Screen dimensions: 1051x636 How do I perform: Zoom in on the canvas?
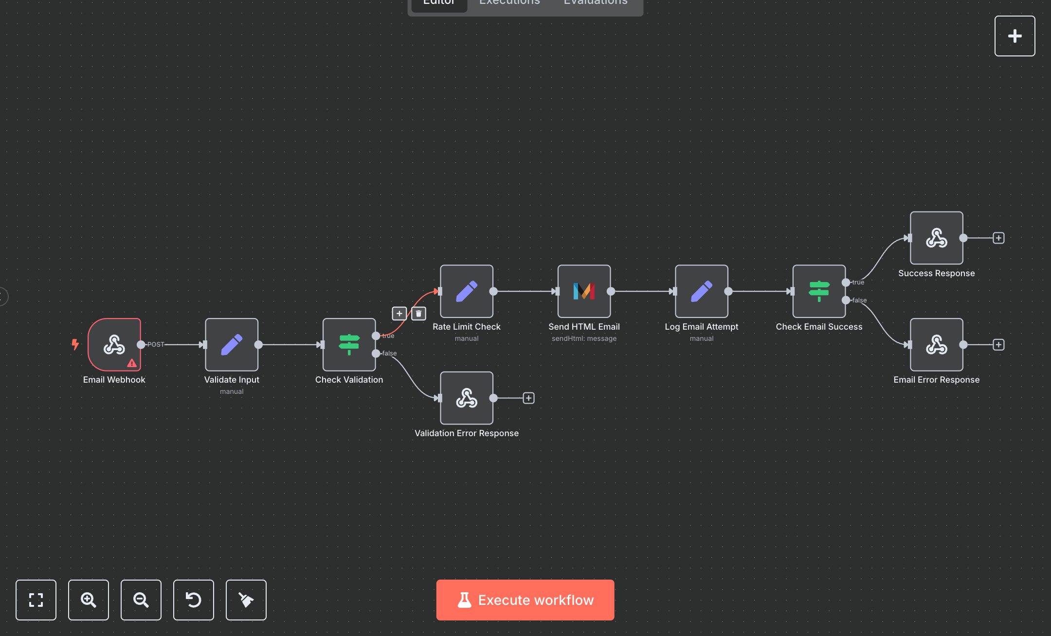(88, 600)
